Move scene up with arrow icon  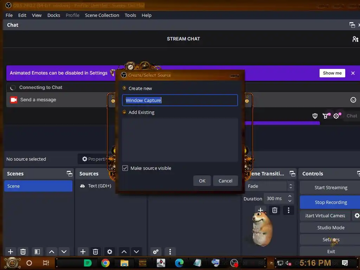pos(52,252)
